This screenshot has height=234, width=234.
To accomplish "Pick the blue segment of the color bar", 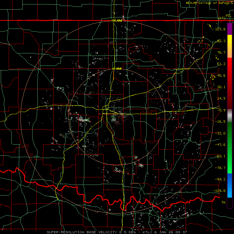I will point(230,185).
